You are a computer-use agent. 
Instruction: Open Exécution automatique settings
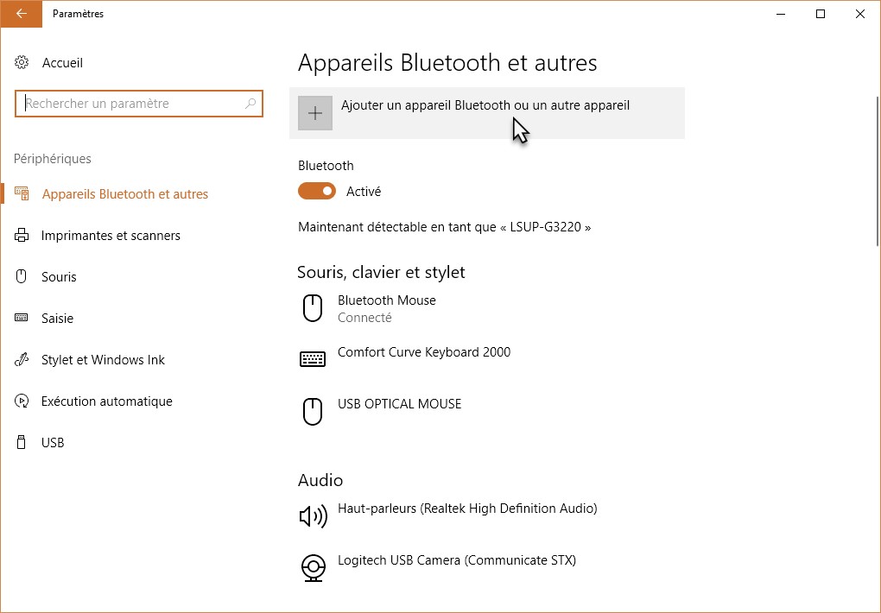click(106, 401)
